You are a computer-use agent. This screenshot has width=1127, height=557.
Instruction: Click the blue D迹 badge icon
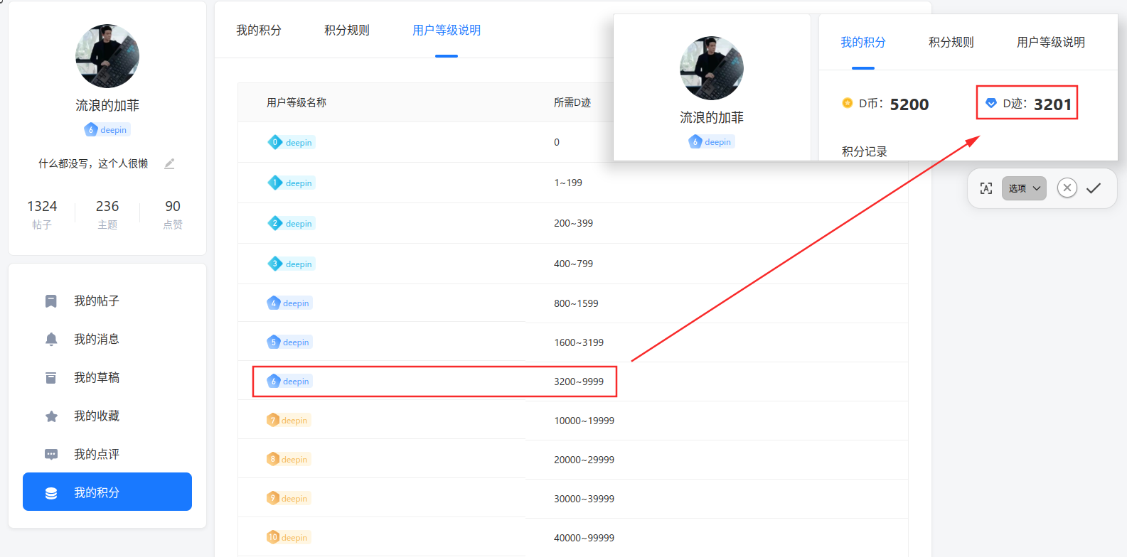(x=991, y=104)
